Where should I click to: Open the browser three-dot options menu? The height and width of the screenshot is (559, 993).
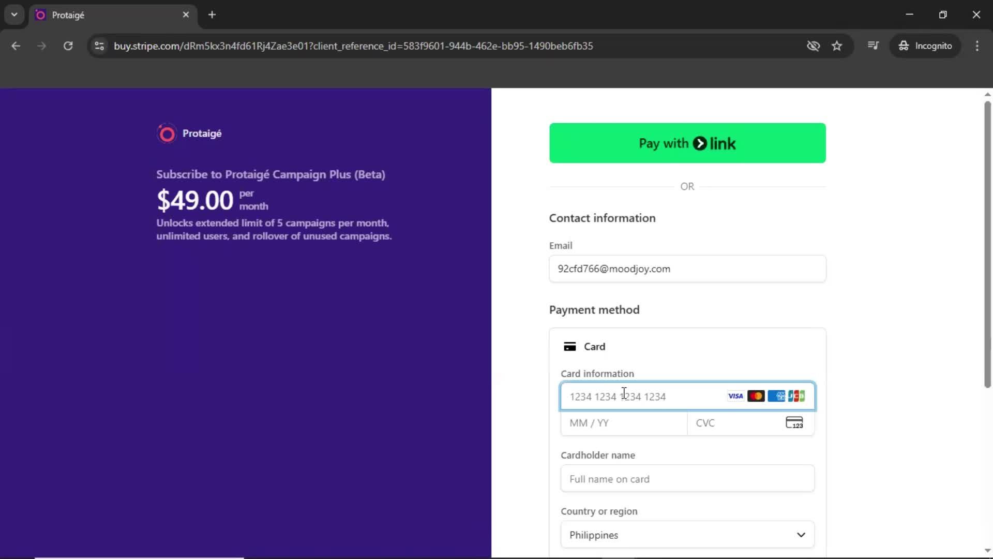coord(977,46)
